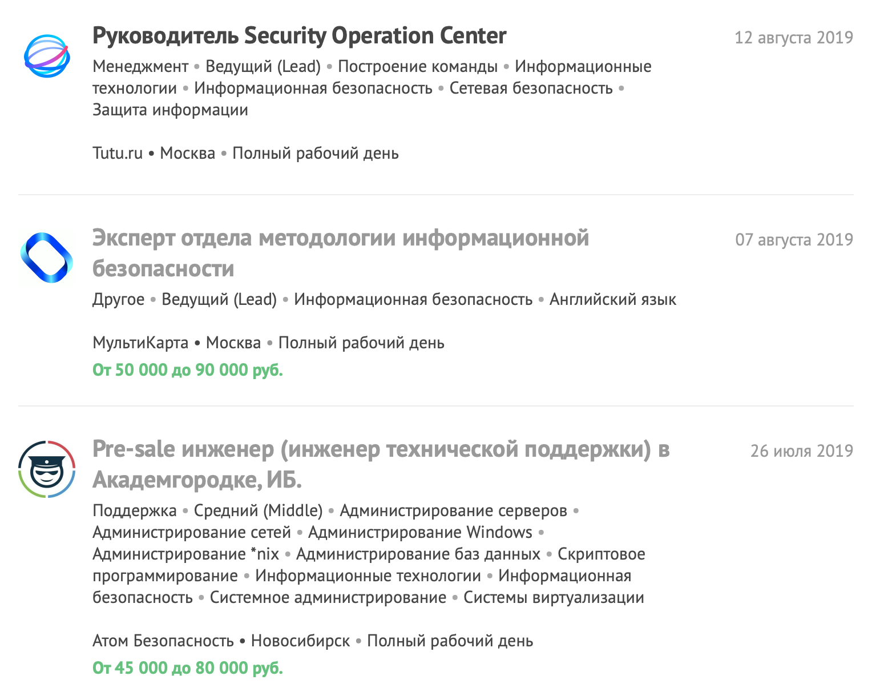Viewport: 872px width, 700px height.
Task: Select the Администрирование Windows tag
Action: tap(420, 533)
